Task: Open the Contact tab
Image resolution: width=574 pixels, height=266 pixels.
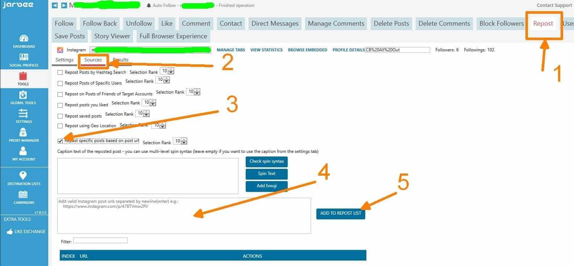Action: pos(231,23)
